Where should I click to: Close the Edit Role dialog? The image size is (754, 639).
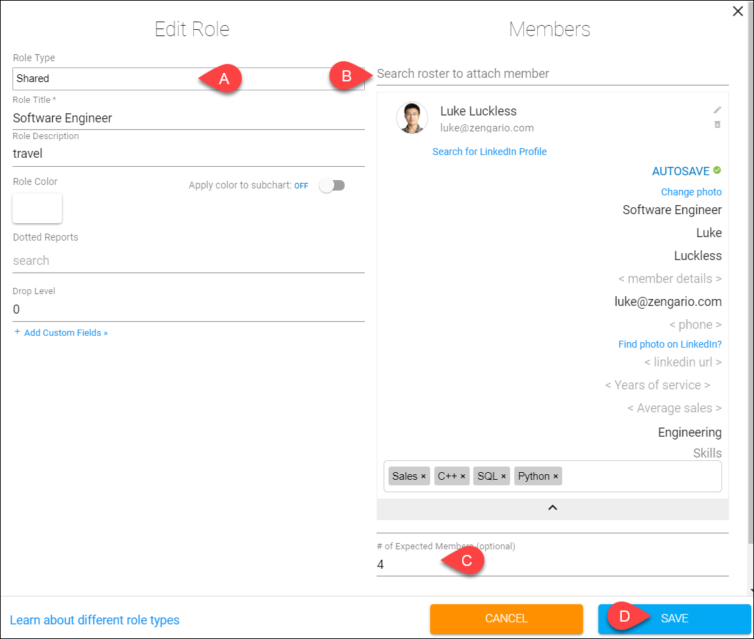coord(737,11)
